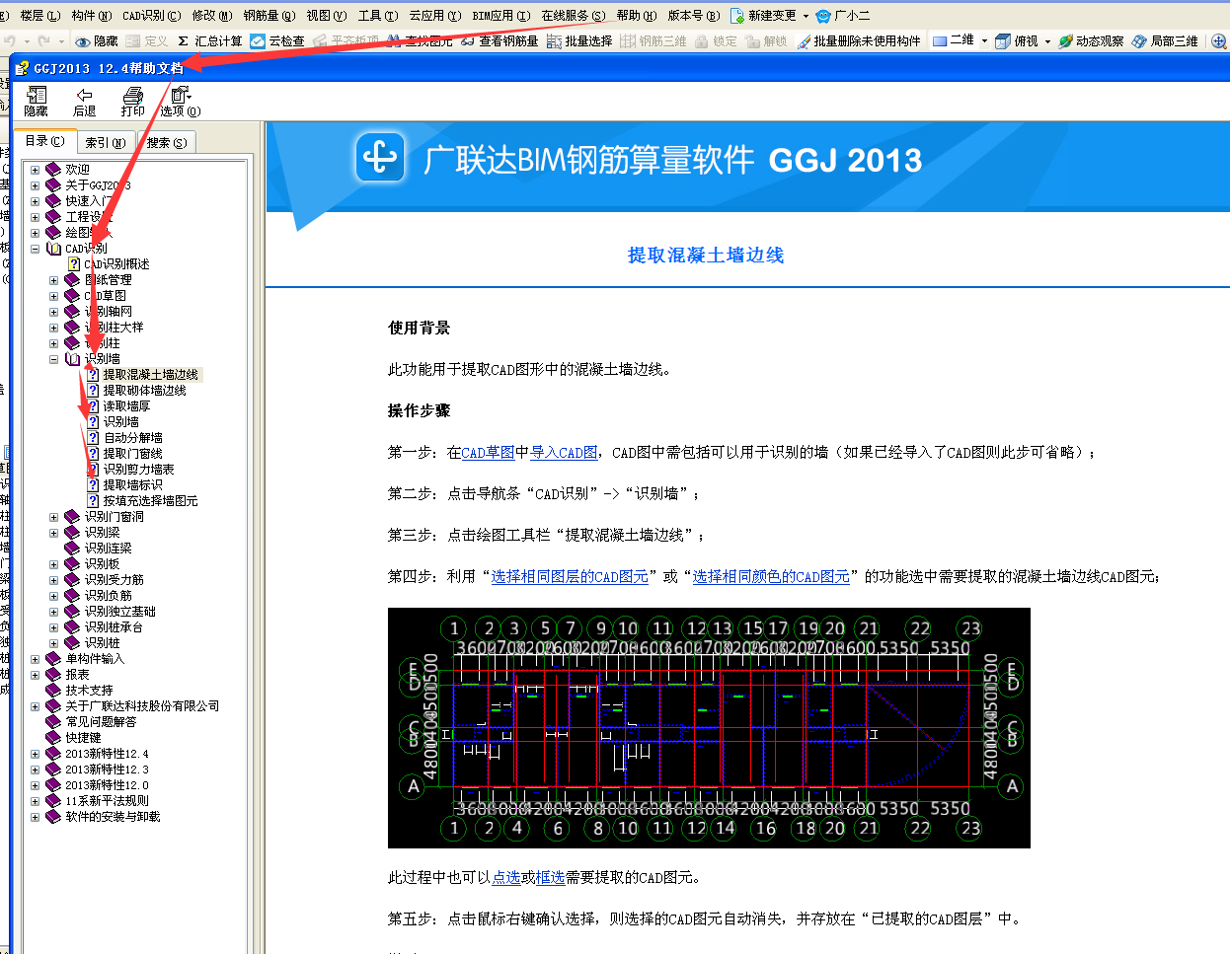Start the 云检查 cloud check
This screenshot has height=954, width=1230.
click(x=277, y=41)
